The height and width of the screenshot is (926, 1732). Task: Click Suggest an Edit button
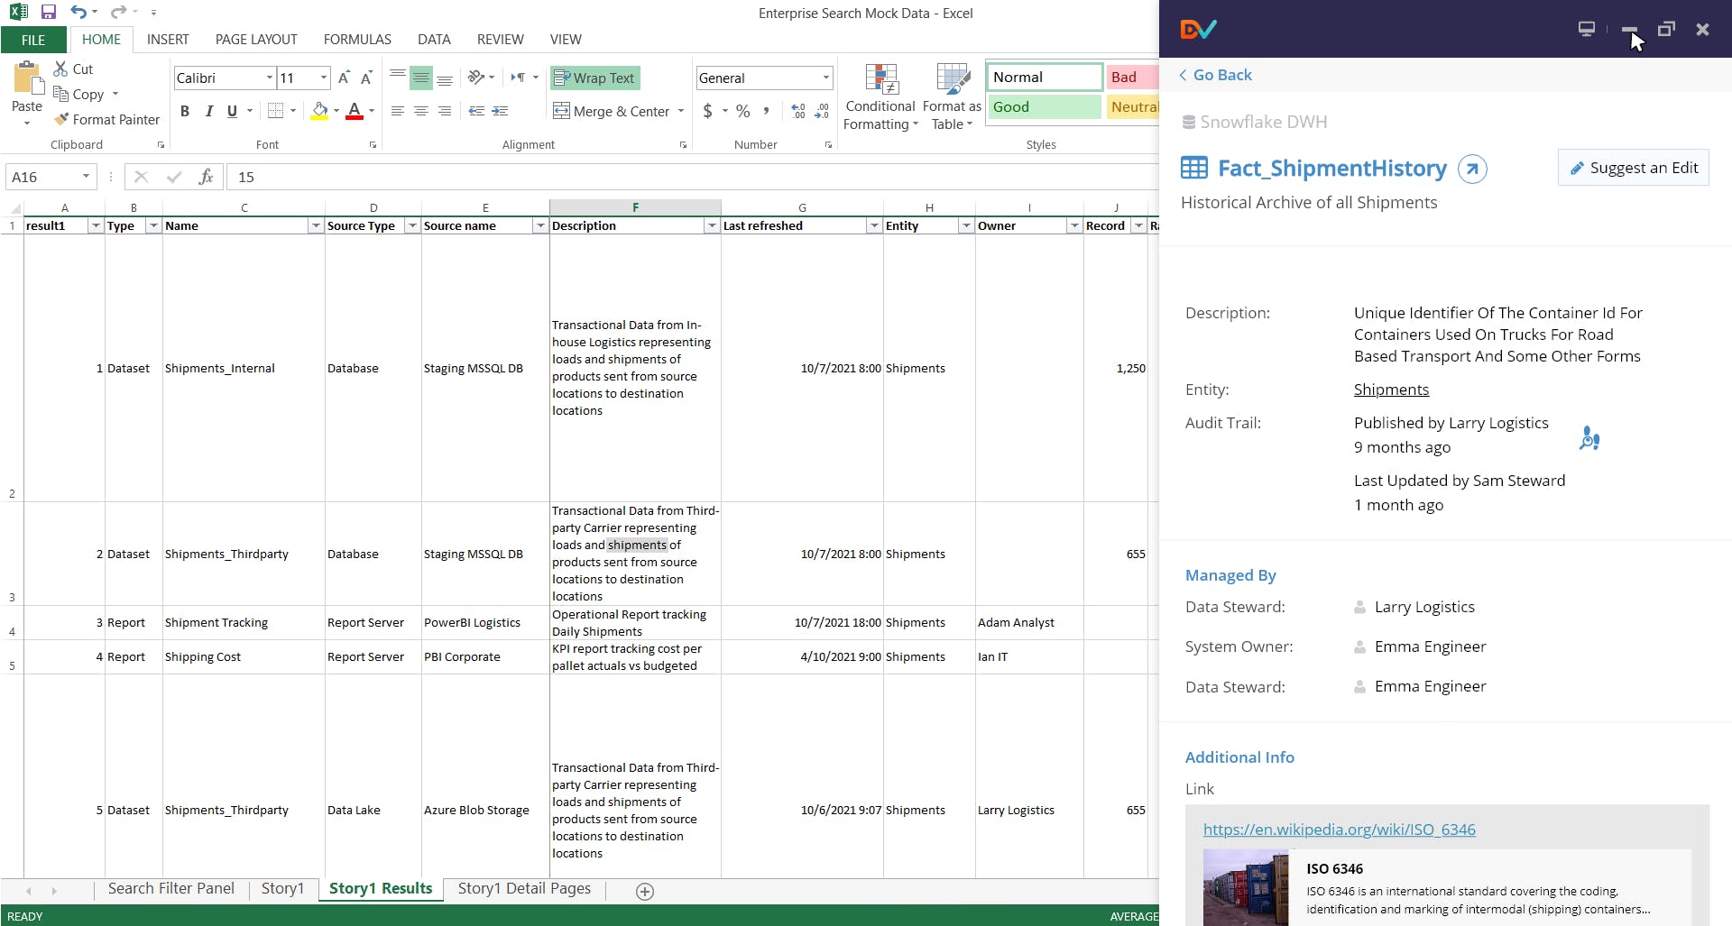tap(1634, 168)
